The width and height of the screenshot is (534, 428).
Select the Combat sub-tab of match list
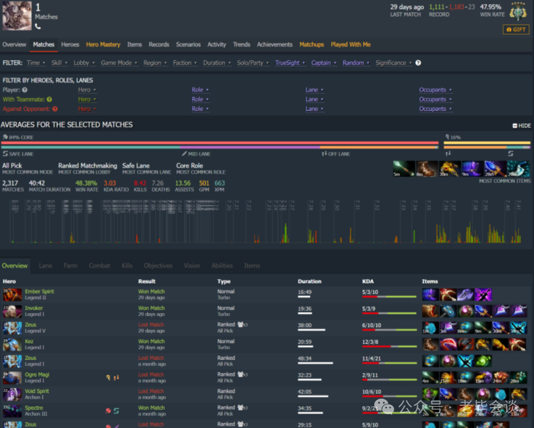pos(99,266)
